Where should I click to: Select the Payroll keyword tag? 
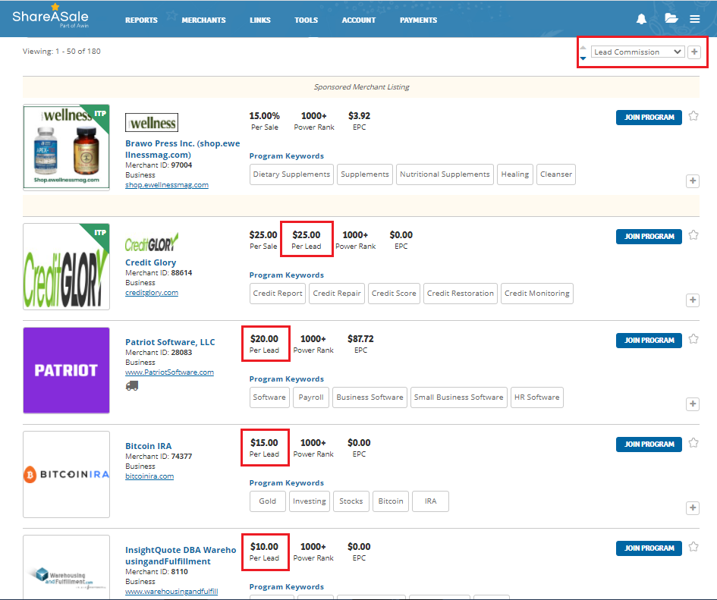[x=311, y=397]
